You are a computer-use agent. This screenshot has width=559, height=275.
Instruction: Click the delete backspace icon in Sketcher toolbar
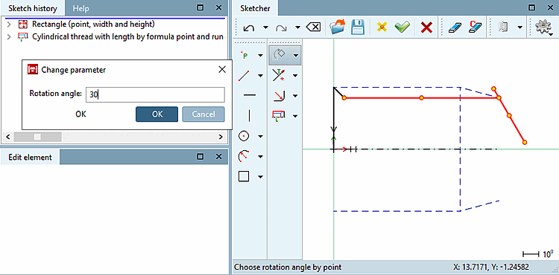coord(313,27)
